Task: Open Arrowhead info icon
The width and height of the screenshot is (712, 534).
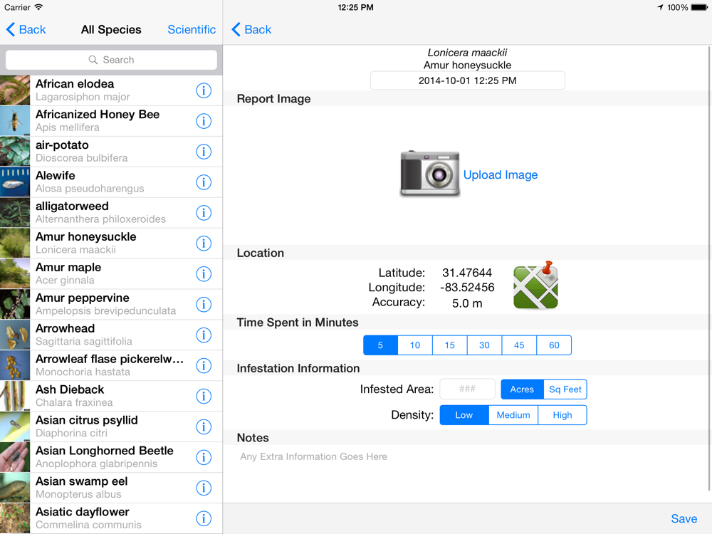Action: pos(204,335)
